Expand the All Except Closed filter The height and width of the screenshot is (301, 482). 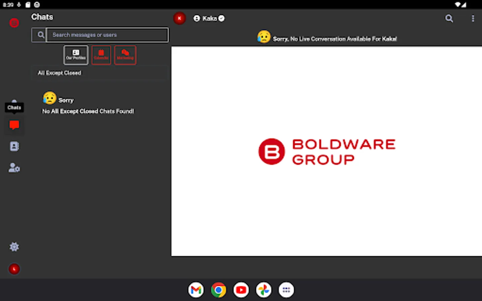pyautogui.click(x=59, y=73)
